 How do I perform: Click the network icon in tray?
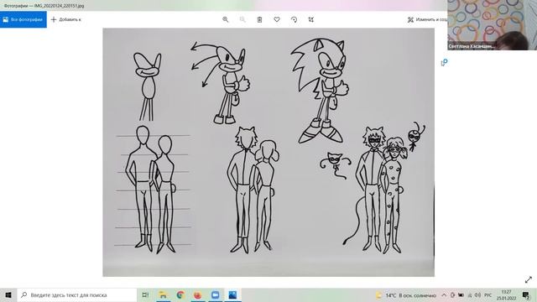tap(470, 295)
